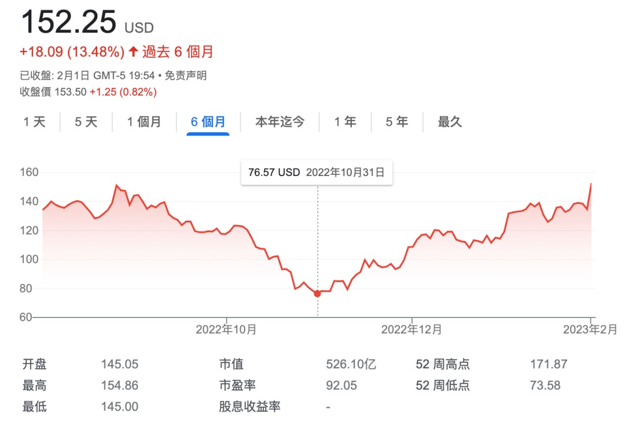The image size is (625, 421).
Task: Click the 市盈率 P/E ratio label
Action: coord(237,385)
